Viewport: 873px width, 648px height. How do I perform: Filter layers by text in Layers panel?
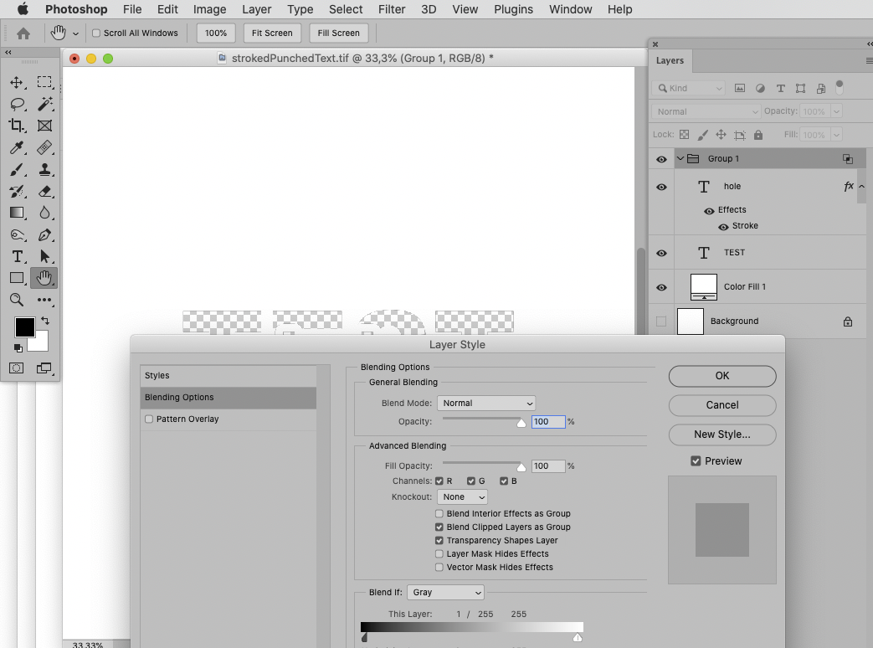coord(781,88)
